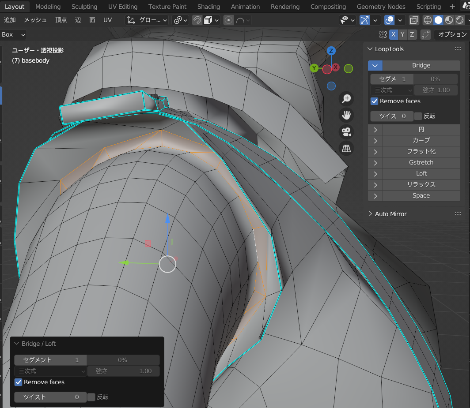Screen dimensions: 470x408
Task: Toggle the snap magnet icon
Action: (197, 20)
